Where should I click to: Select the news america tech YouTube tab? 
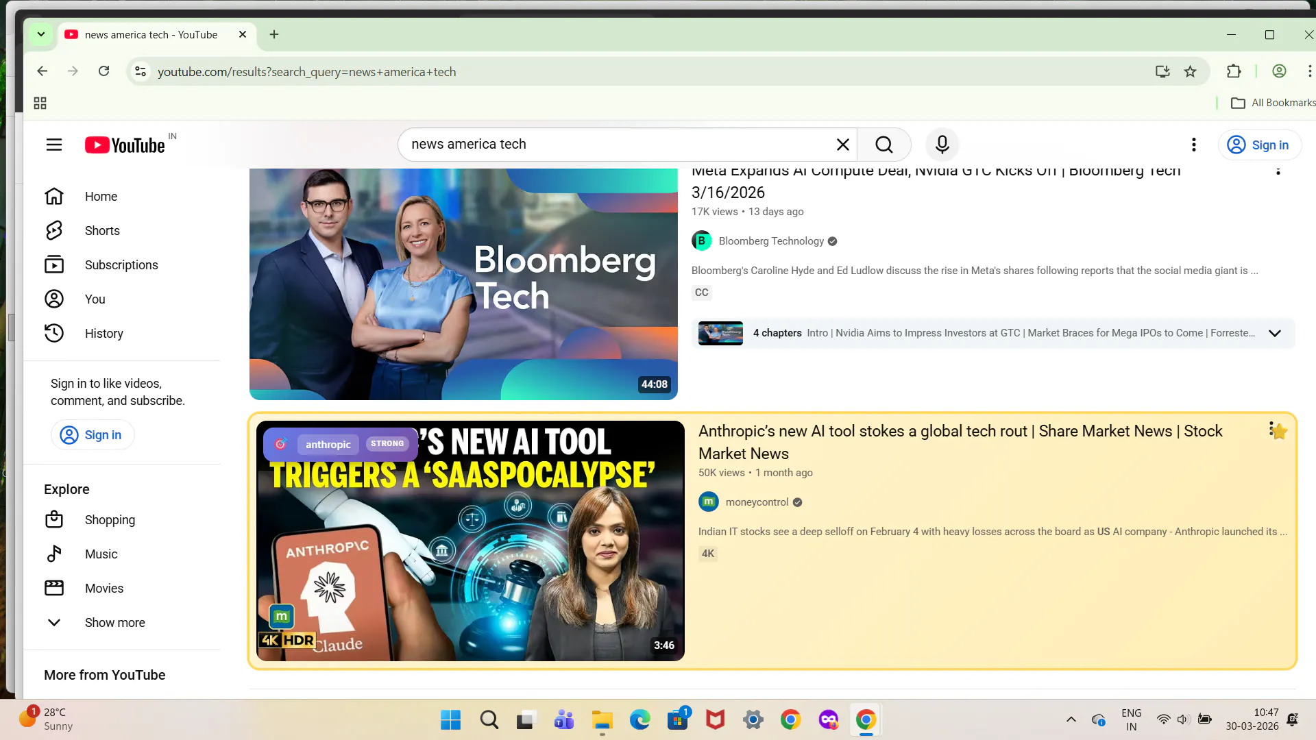tap(151, 34)
